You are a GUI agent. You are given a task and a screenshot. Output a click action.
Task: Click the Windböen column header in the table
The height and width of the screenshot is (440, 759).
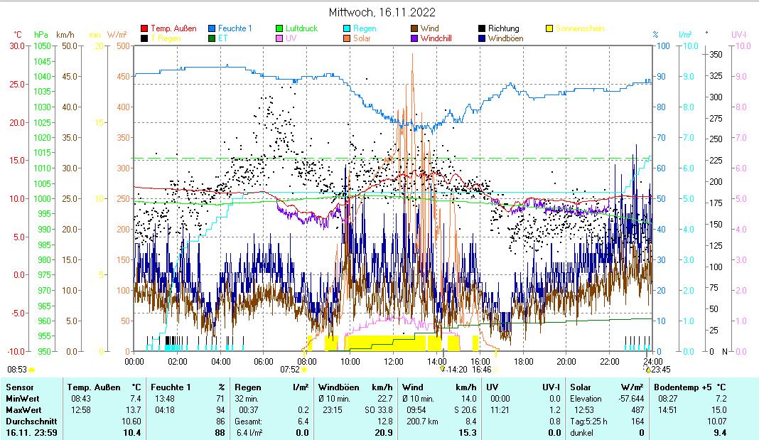(x=338, y=387)
